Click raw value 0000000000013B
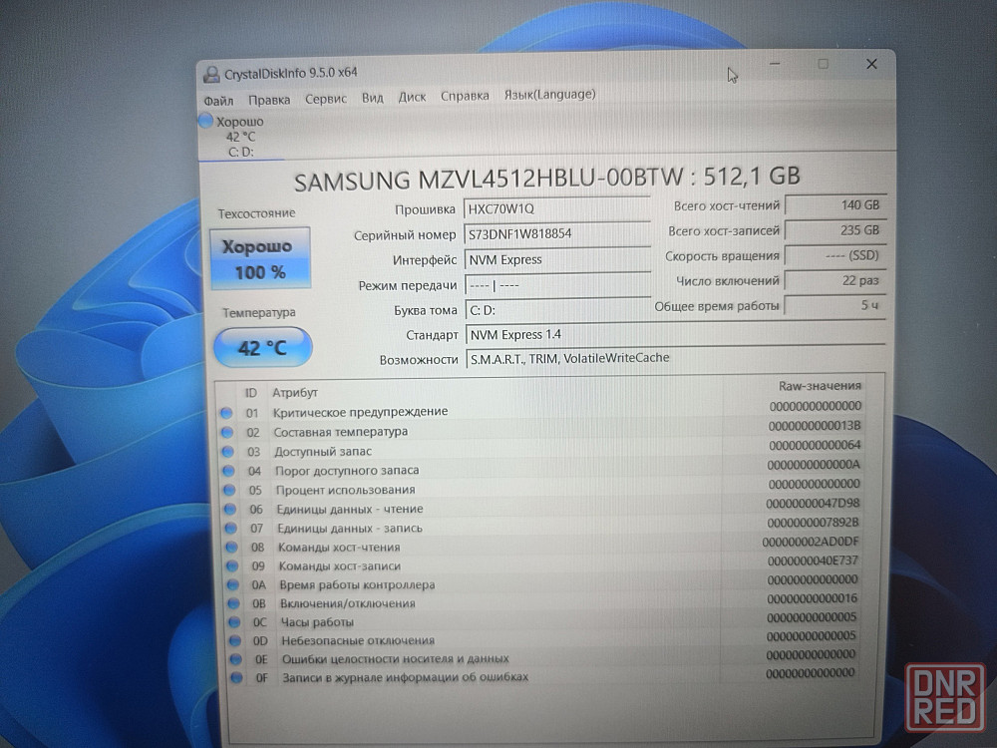The image size is (997, 748). pos(815,426)
